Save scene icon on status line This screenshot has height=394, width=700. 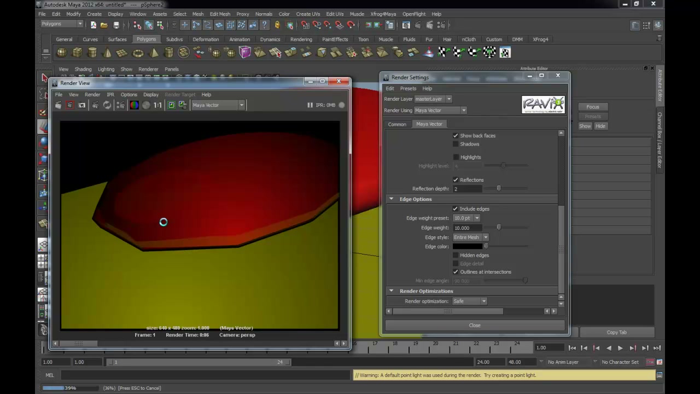[x=116, y=25]
